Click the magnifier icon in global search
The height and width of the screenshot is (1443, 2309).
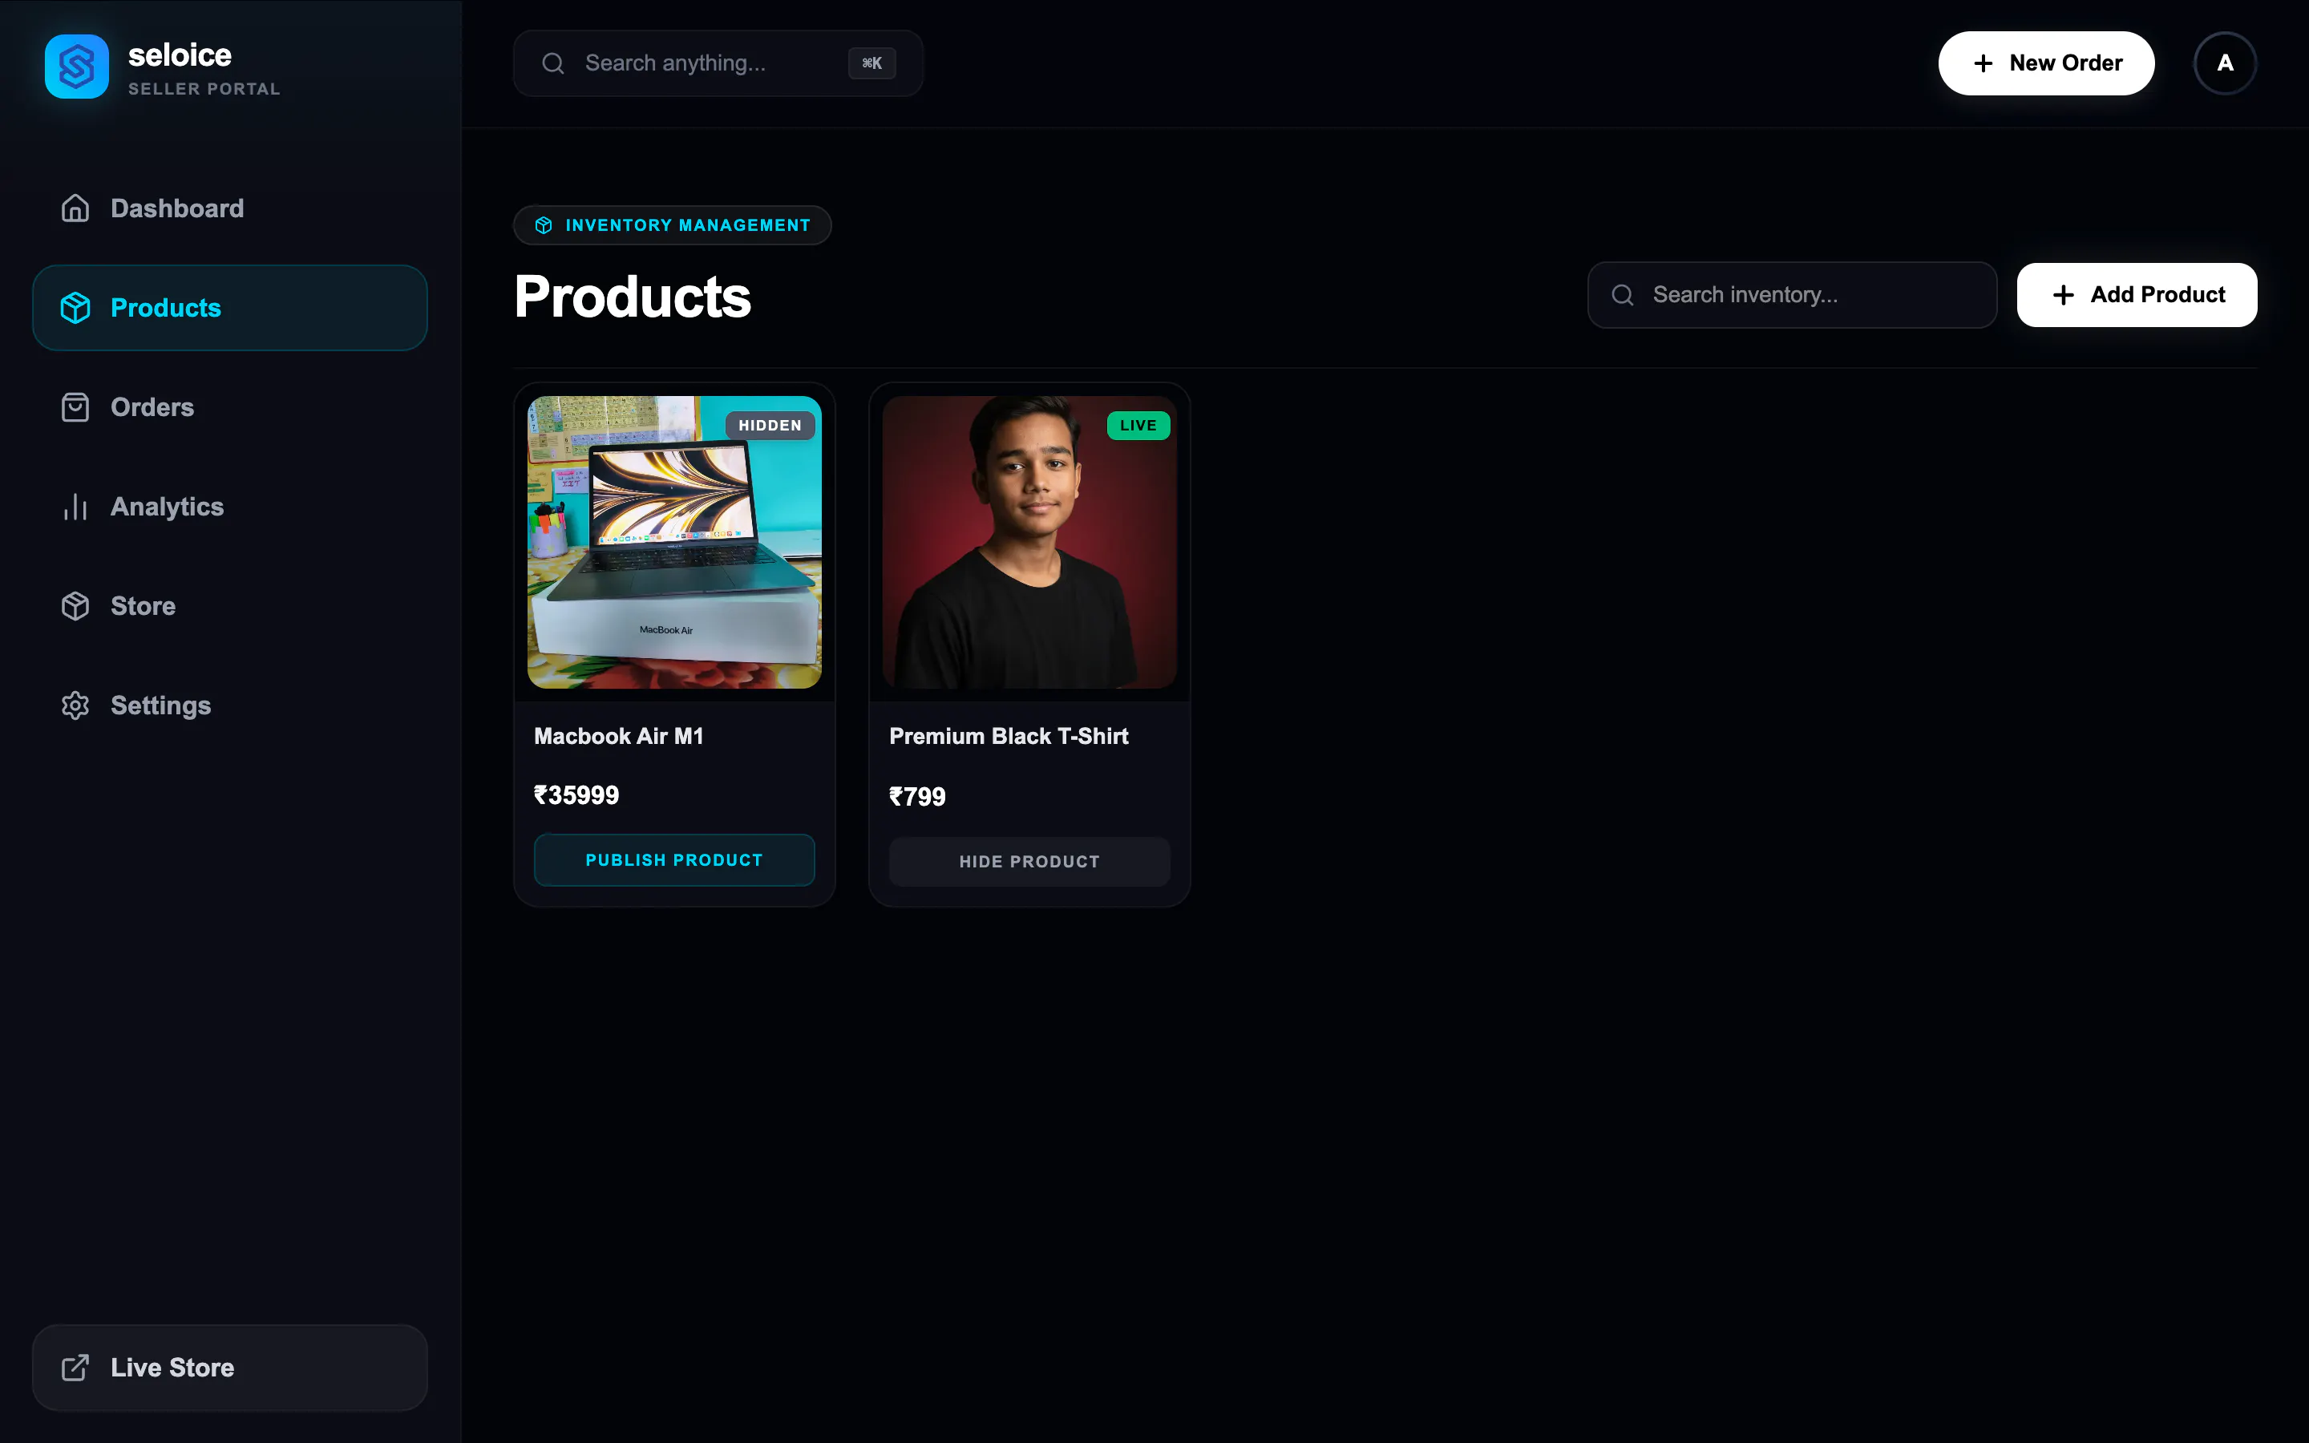553,63
